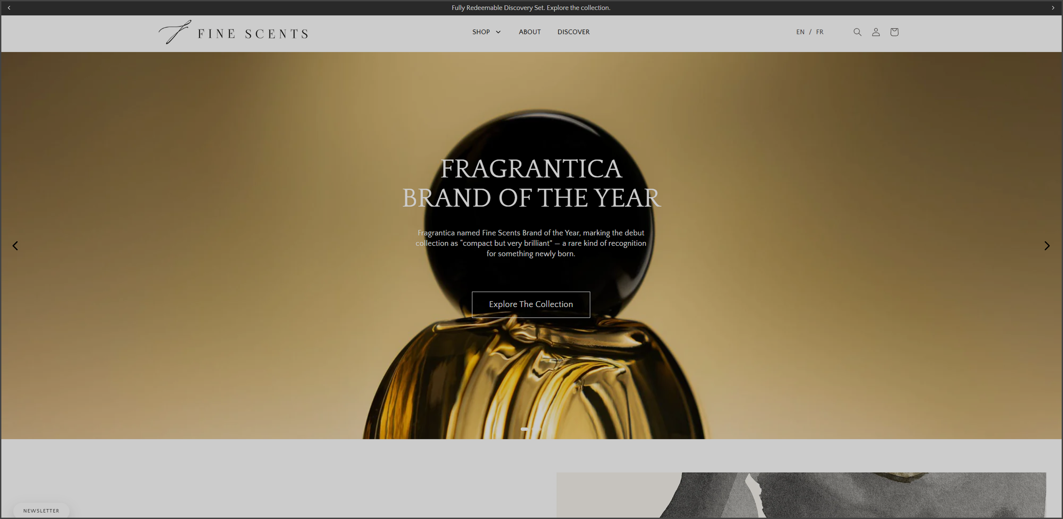Go to the Fine Scents logo homepage
The image size is (1063, 519).
233,32
